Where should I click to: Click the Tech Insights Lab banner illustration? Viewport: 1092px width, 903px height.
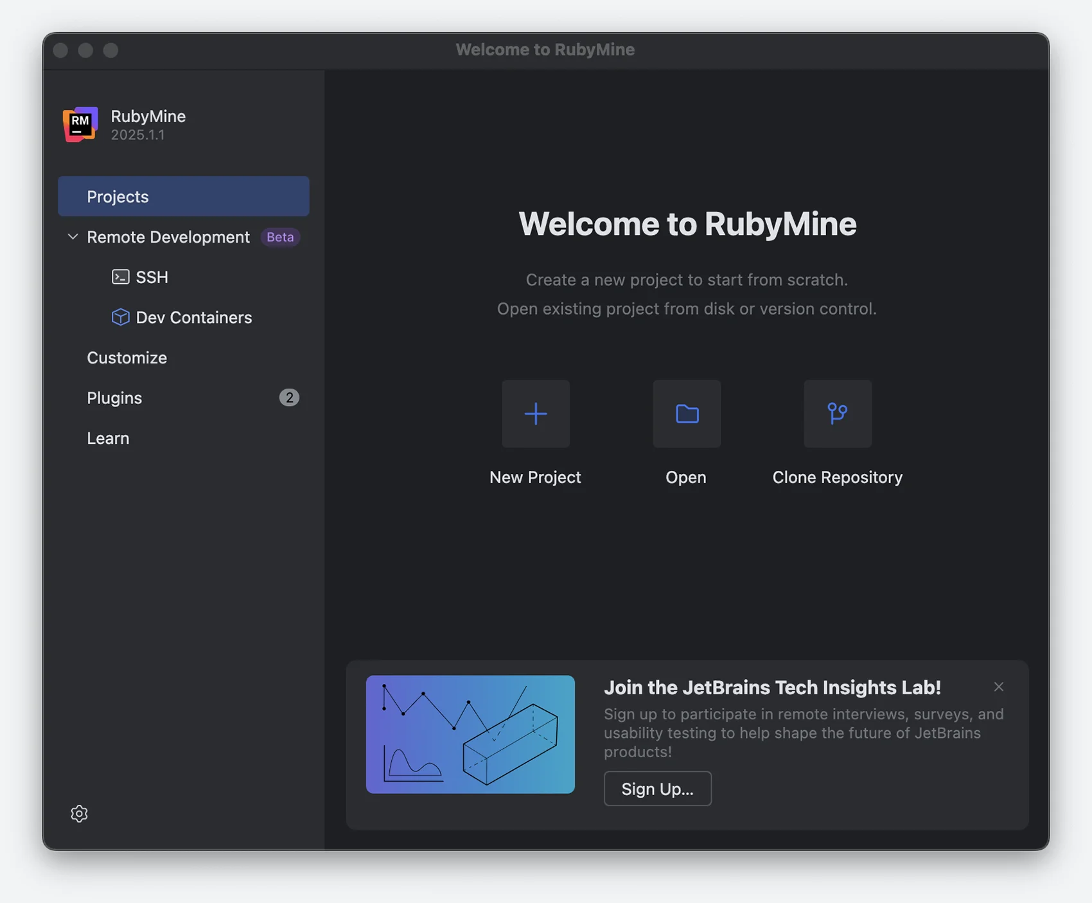coord(470,734)
